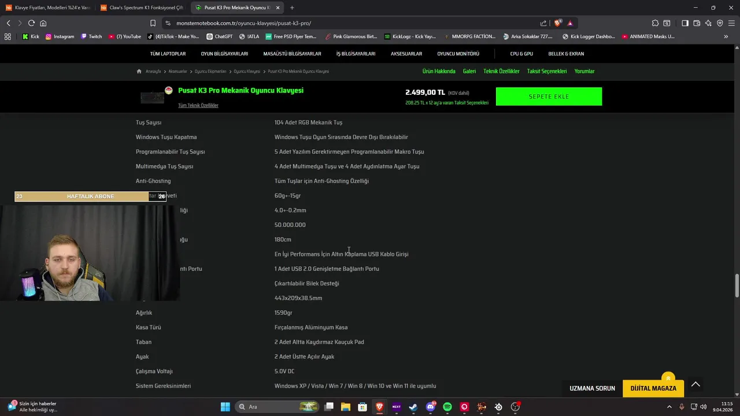
Task: Open the OYUN BİLGİSAYARLARI menu
Action: coord(224,54)
